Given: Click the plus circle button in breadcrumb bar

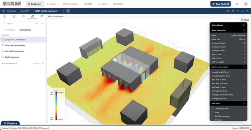Looking at the screenshot, I should (x=68, y=11).
